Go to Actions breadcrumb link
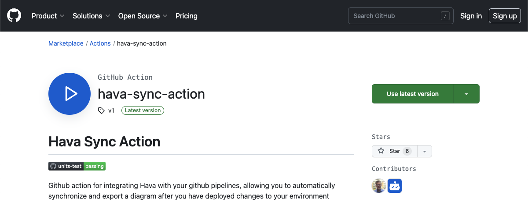 (100, 43)
